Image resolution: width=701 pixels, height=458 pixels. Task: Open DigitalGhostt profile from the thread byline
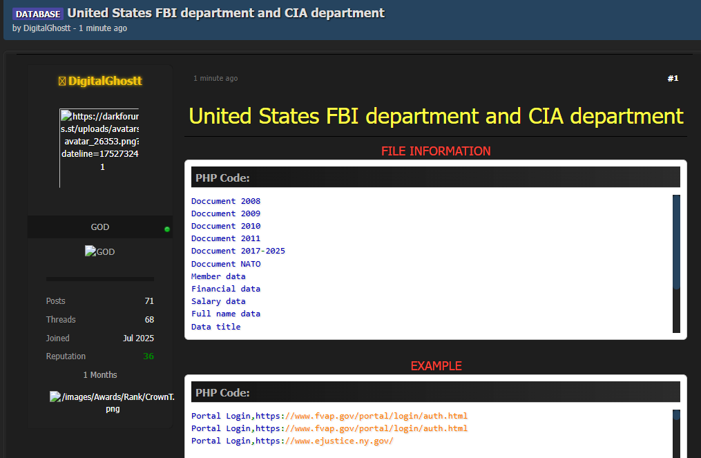47,28
